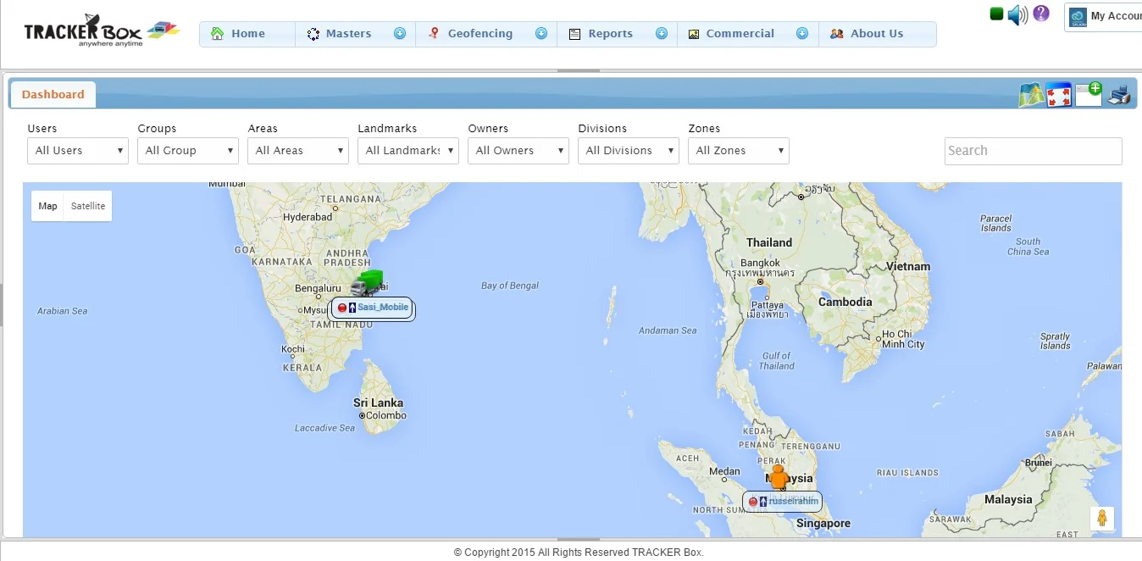Click the printer icon
The height and width of the screenshot is (561, 1142).
point(1119,95)
